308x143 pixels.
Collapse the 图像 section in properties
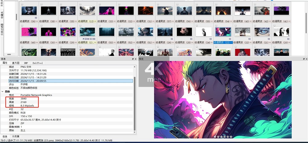(x=2, y=92)
